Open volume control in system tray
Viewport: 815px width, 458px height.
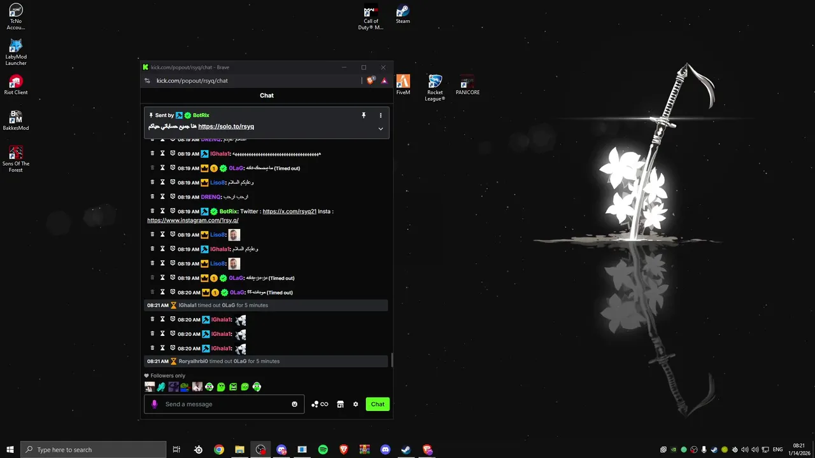pyautogui.click(x=755, y=450)
